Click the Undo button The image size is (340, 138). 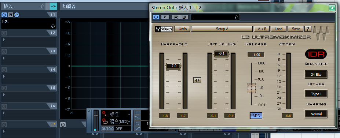(x=182, y=29)
